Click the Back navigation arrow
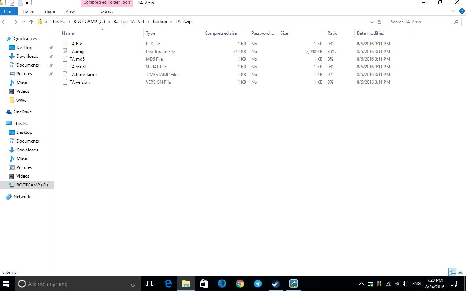Image resolution: width=466 pixels, height=291 pixels. (x=4, y=22)
